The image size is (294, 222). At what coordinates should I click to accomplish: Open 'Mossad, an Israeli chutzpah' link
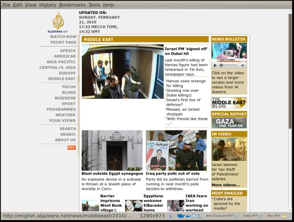pos(183,112)
